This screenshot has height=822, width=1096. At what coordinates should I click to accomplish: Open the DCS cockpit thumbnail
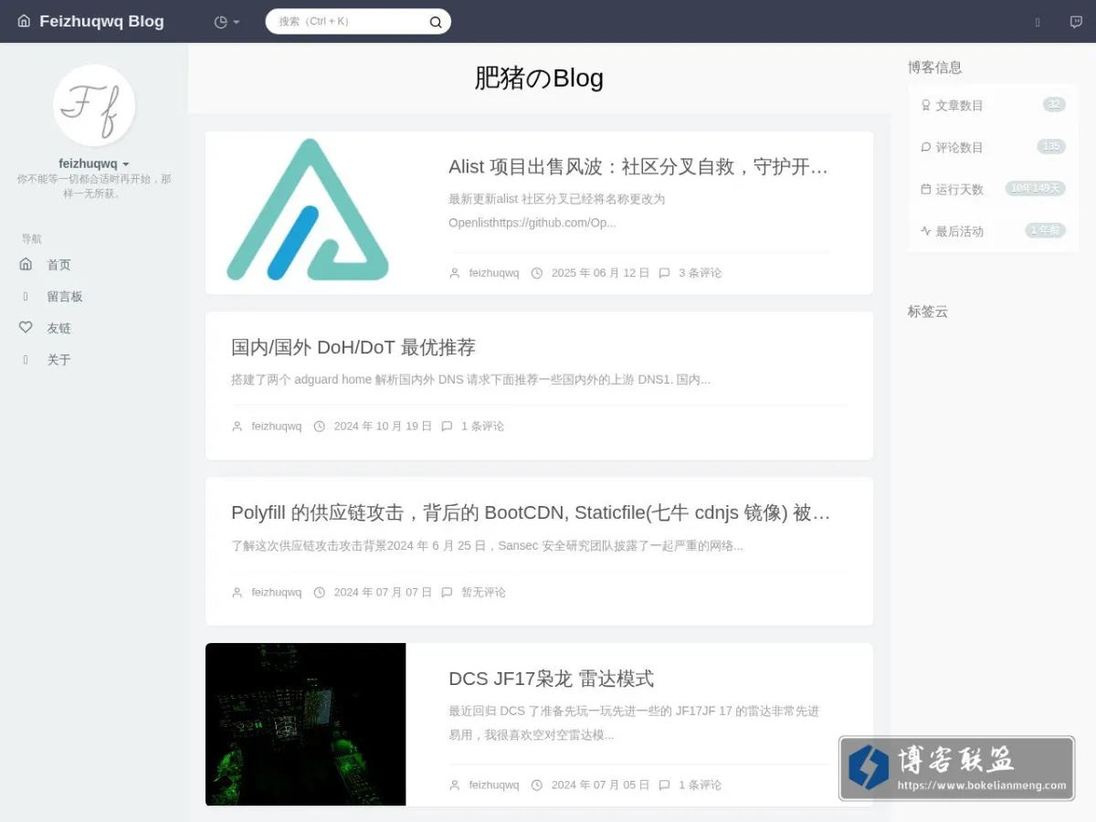coord(306,724)
